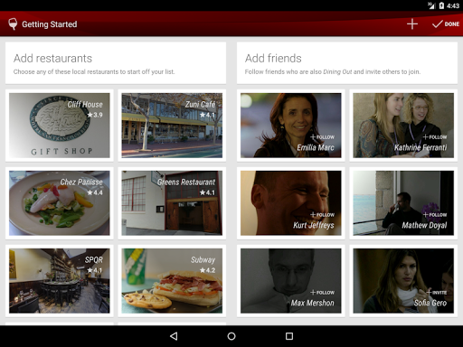Tap the Android home navigation button
463x347 pixels.
(231, 336)
